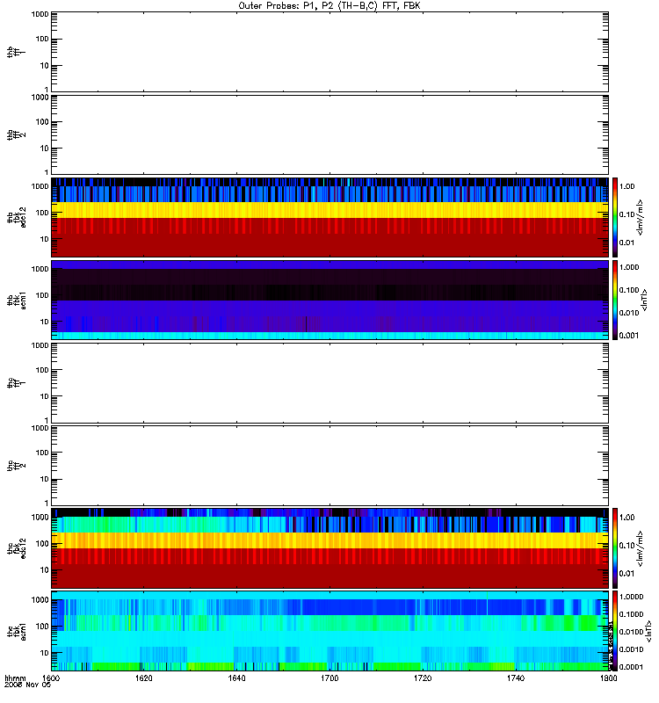Click the '0.100' tick on thb scm1 color bar

coord(629,290)
